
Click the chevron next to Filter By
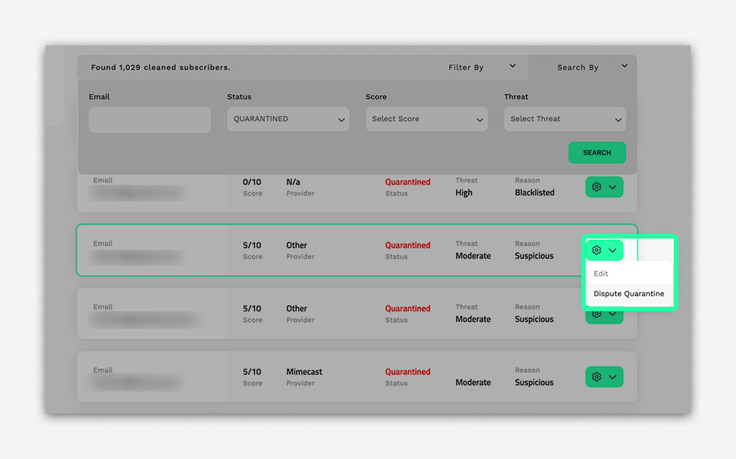tap(513, 67)
